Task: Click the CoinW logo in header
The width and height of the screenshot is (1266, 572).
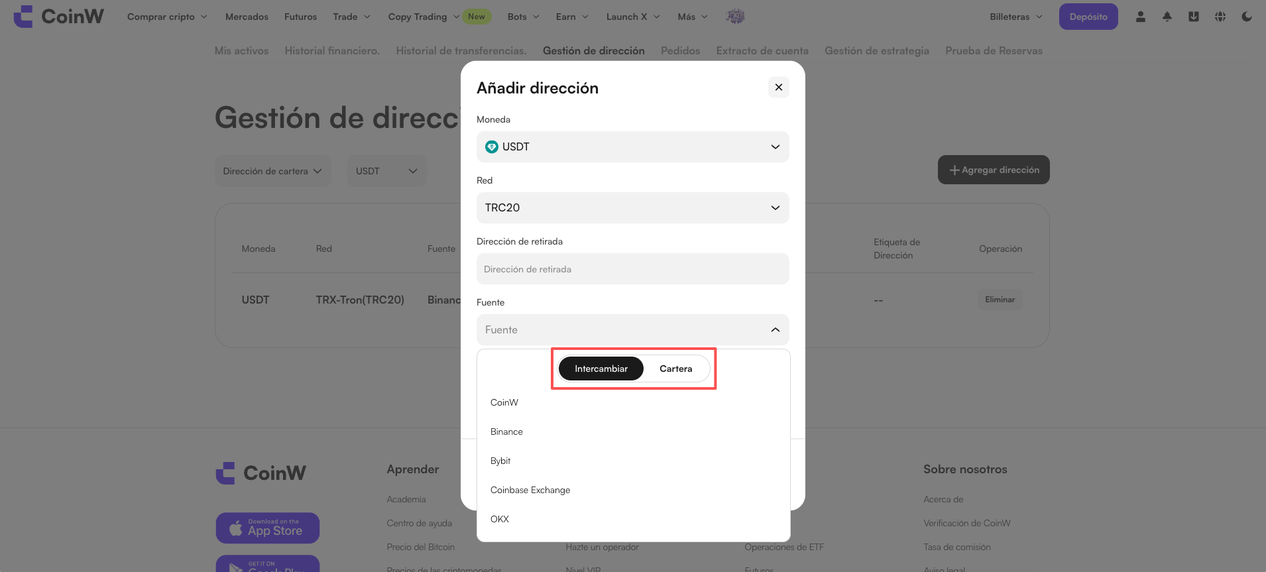Action: [x=59, y=17]
